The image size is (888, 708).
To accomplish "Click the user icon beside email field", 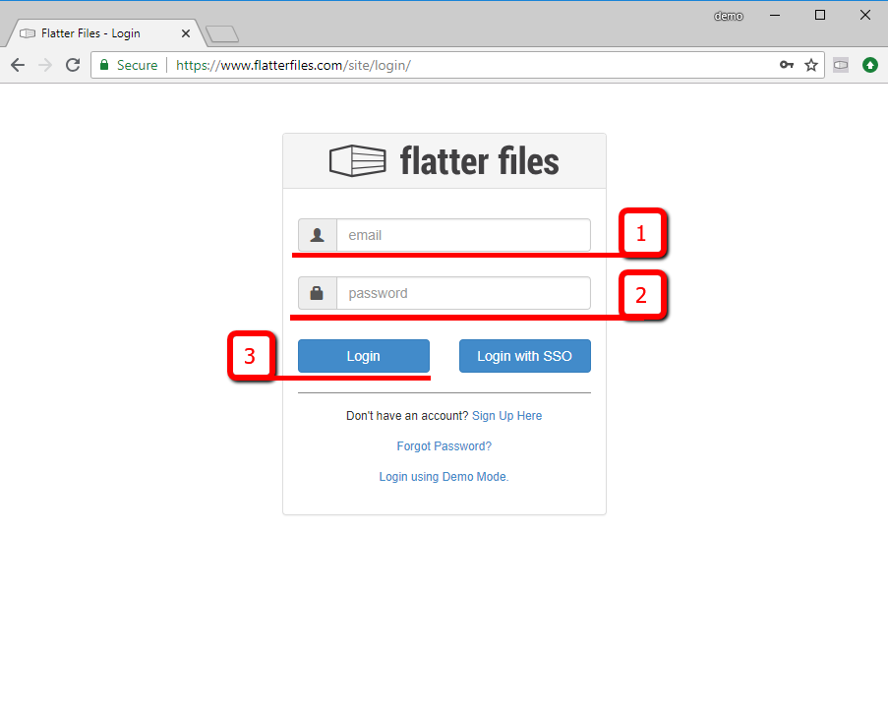I will pos(318,235).
